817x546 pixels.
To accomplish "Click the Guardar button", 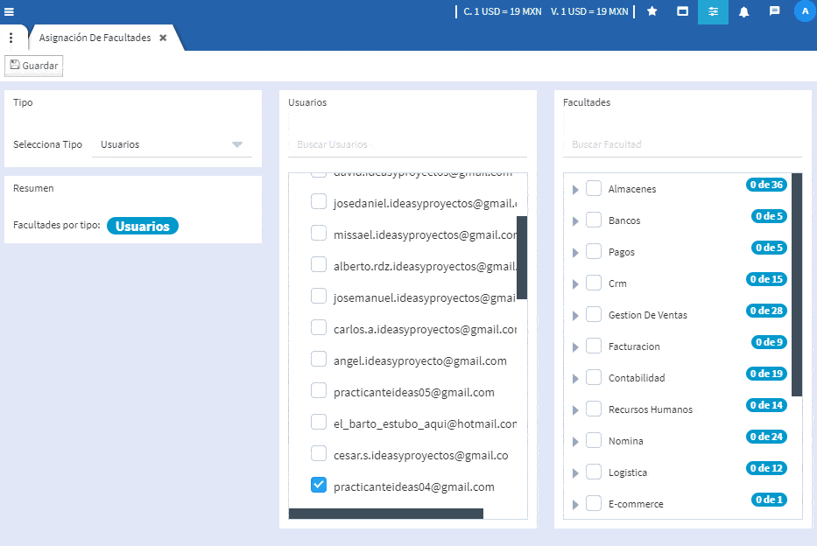I will (34, 66).
